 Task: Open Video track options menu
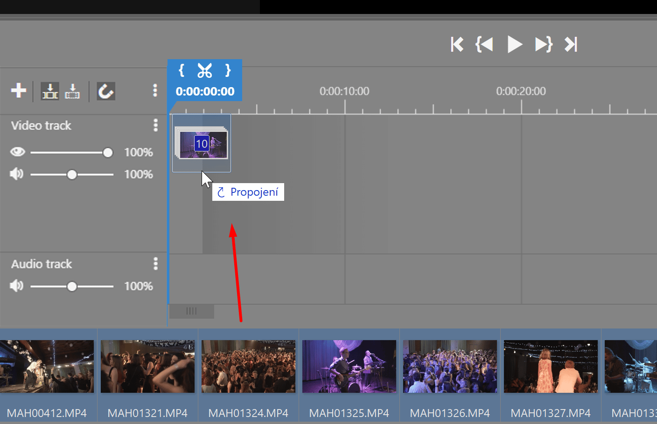click(x=155, y=125)
